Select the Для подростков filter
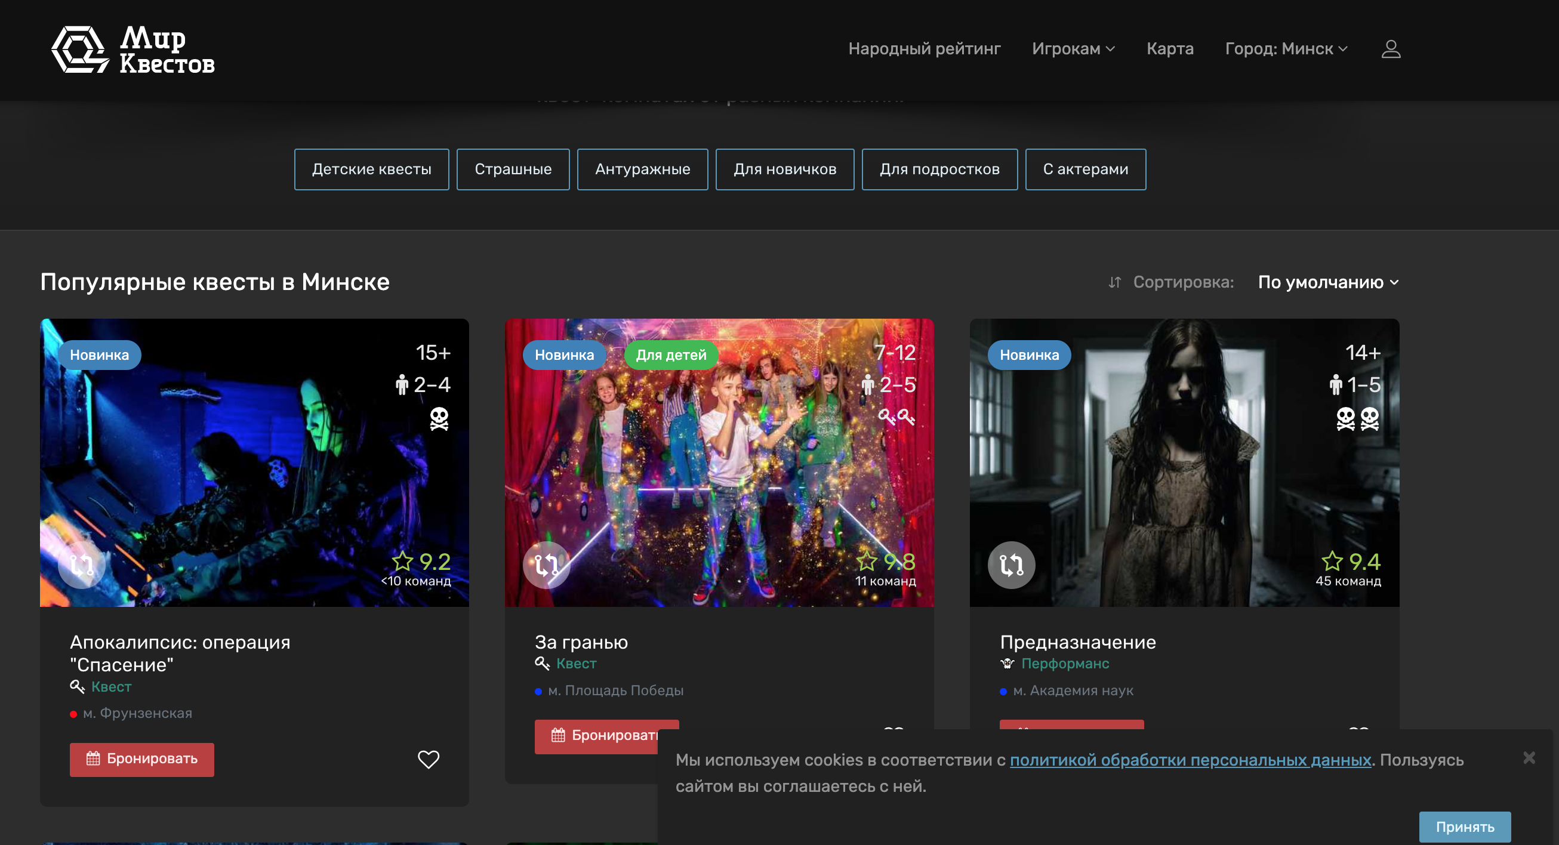 coord(939,169)
